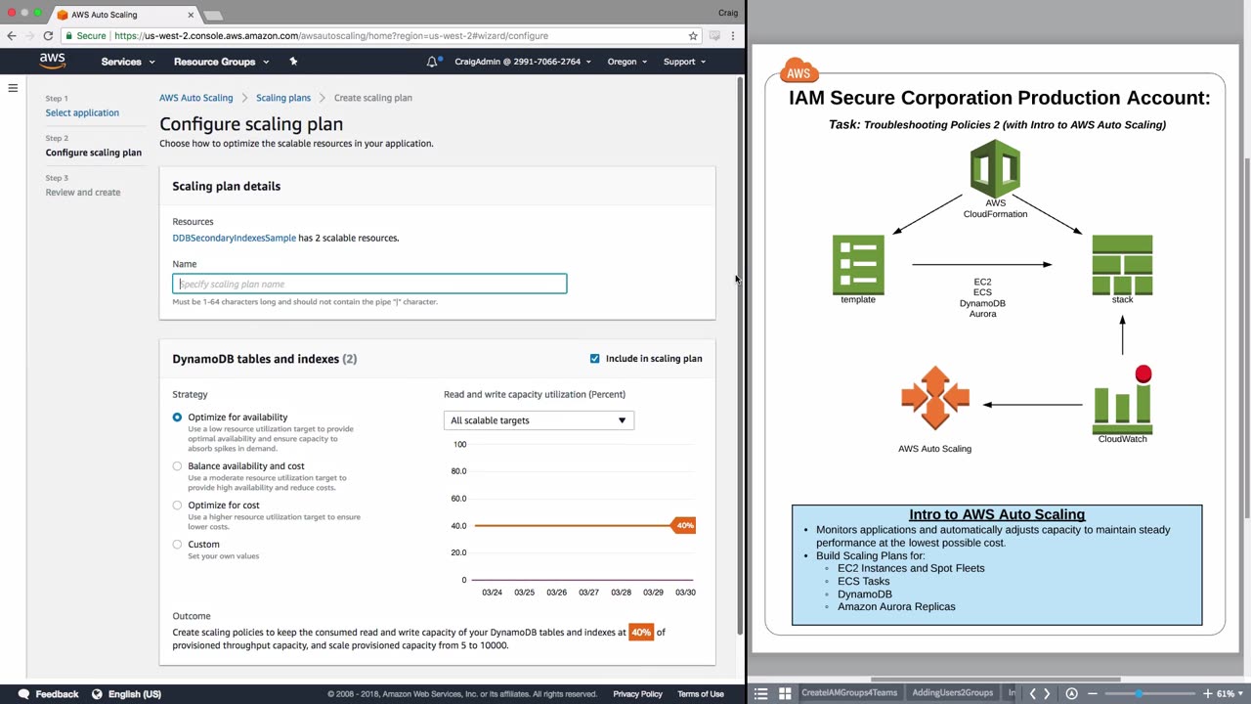
Task: Click the AWS Auto Scaling icon in diagram
Action: (x=935, y=398)
